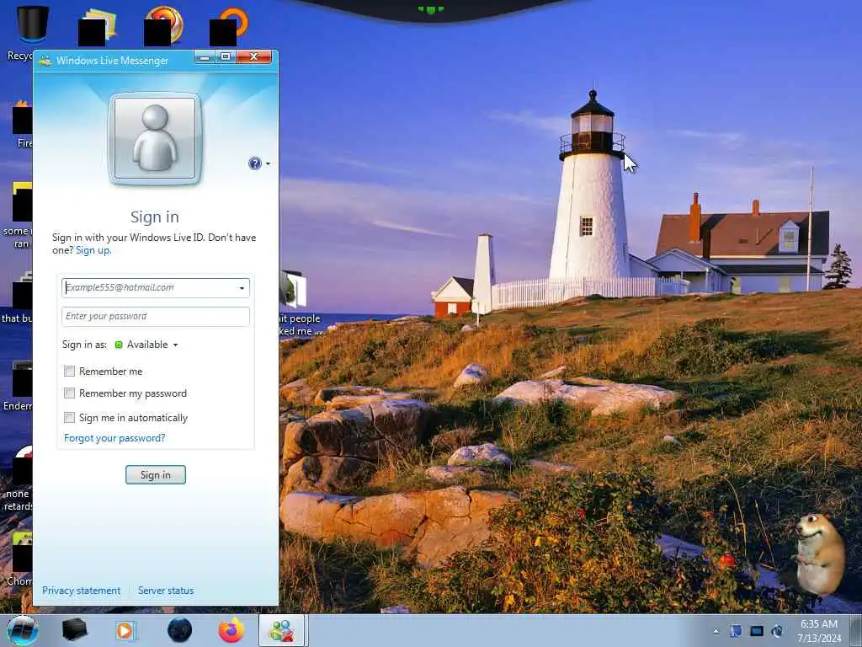Follow the Sign up link
The height and width of the screenshot is (647, 862).
coord(93,250)
